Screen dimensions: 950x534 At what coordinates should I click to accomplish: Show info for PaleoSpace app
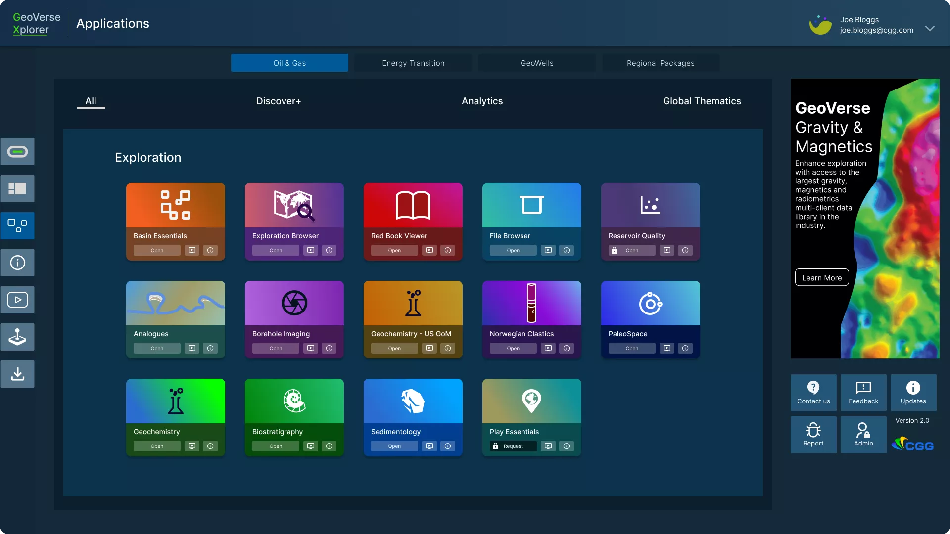pyautogui.click(x=685, y=349)
